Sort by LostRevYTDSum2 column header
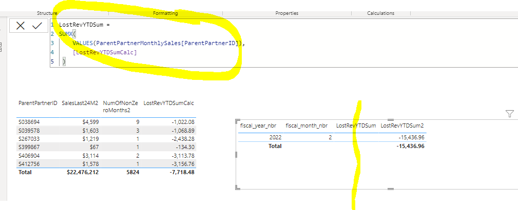 click(402, 125)
